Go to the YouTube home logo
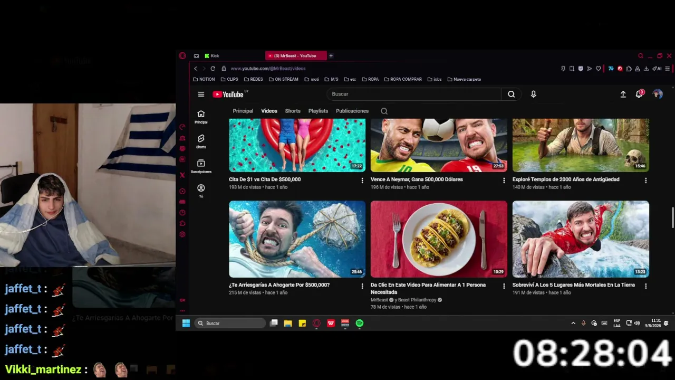Image resolution: width=675 pixels, height=380 pixels. click(228, 94)
